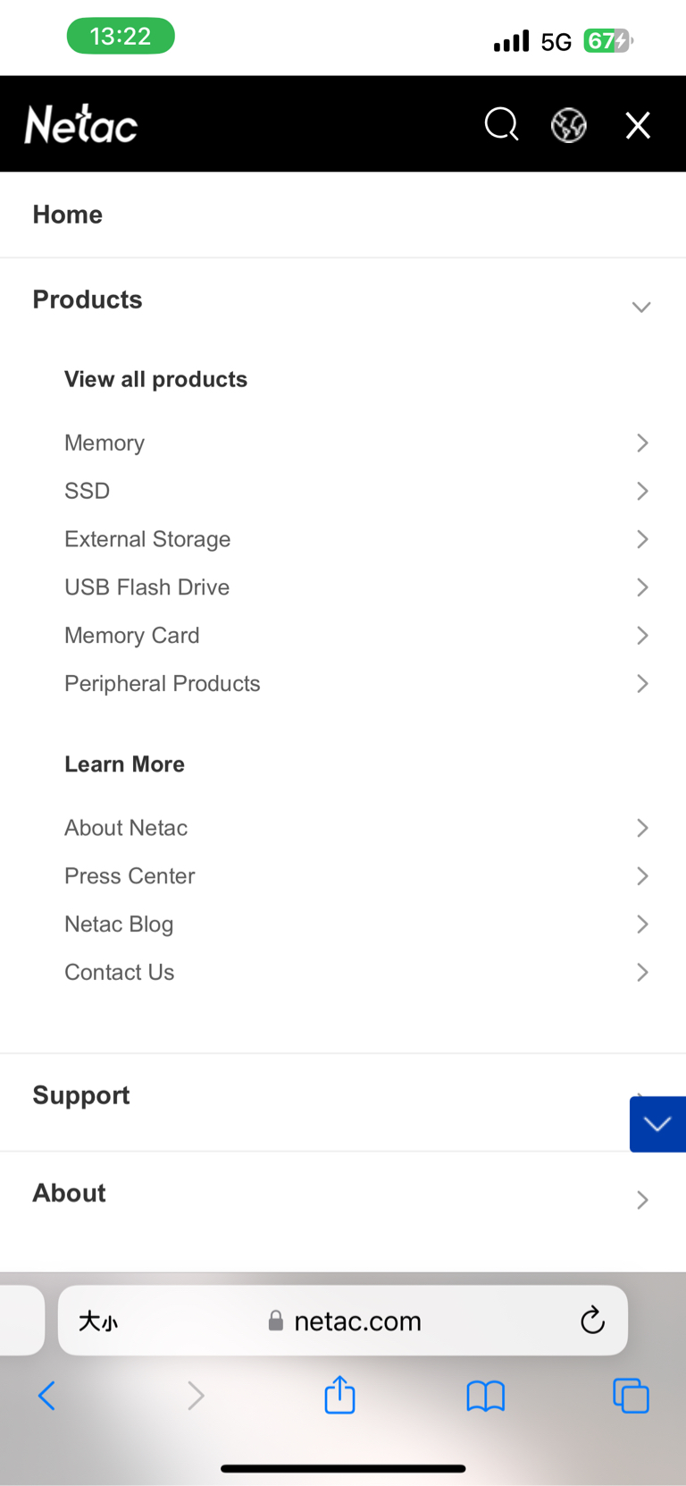Show Safari open tabs icon

click(x=631, y=1395)
